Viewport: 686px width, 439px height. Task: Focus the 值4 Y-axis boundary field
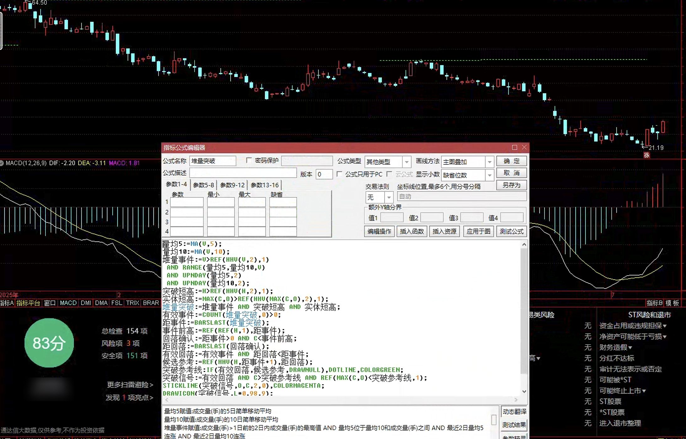[x=512, y=217]
